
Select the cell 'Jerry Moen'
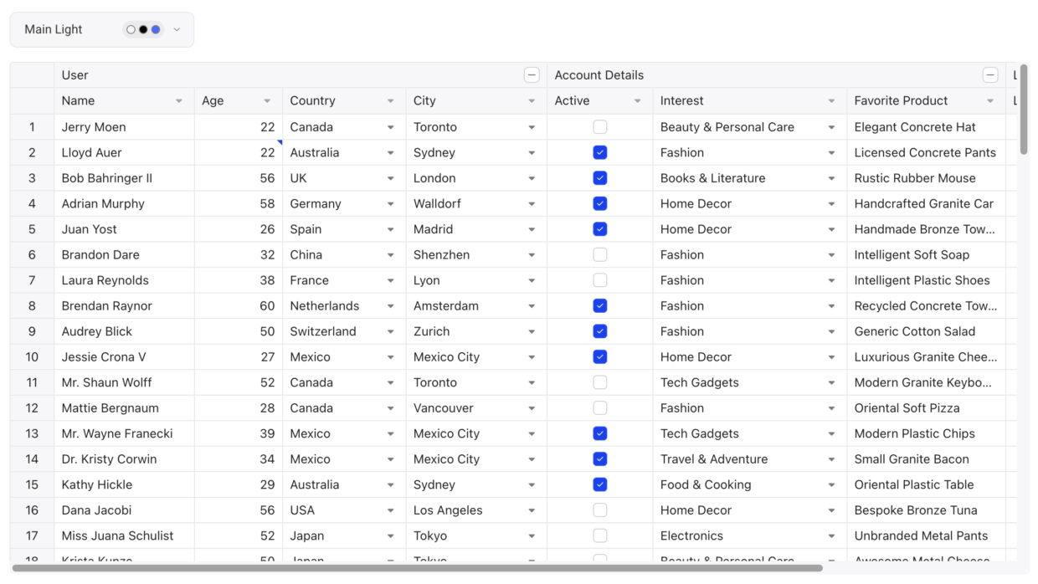pyautogui.click(x=125, y=127)
